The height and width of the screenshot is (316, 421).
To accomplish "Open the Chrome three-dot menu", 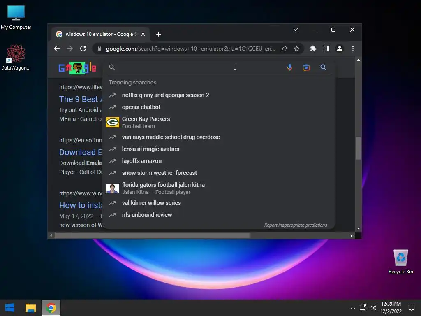I will (x=353, y=49).
